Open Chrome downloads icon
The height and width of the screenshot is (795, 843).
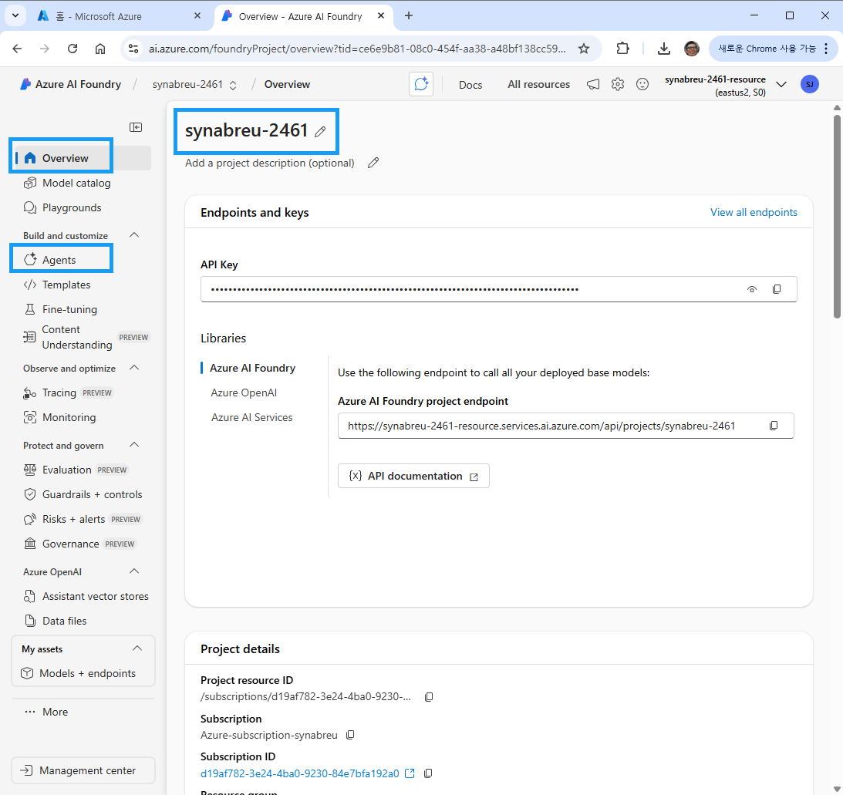pyautogui.click(x=664, y=49)
